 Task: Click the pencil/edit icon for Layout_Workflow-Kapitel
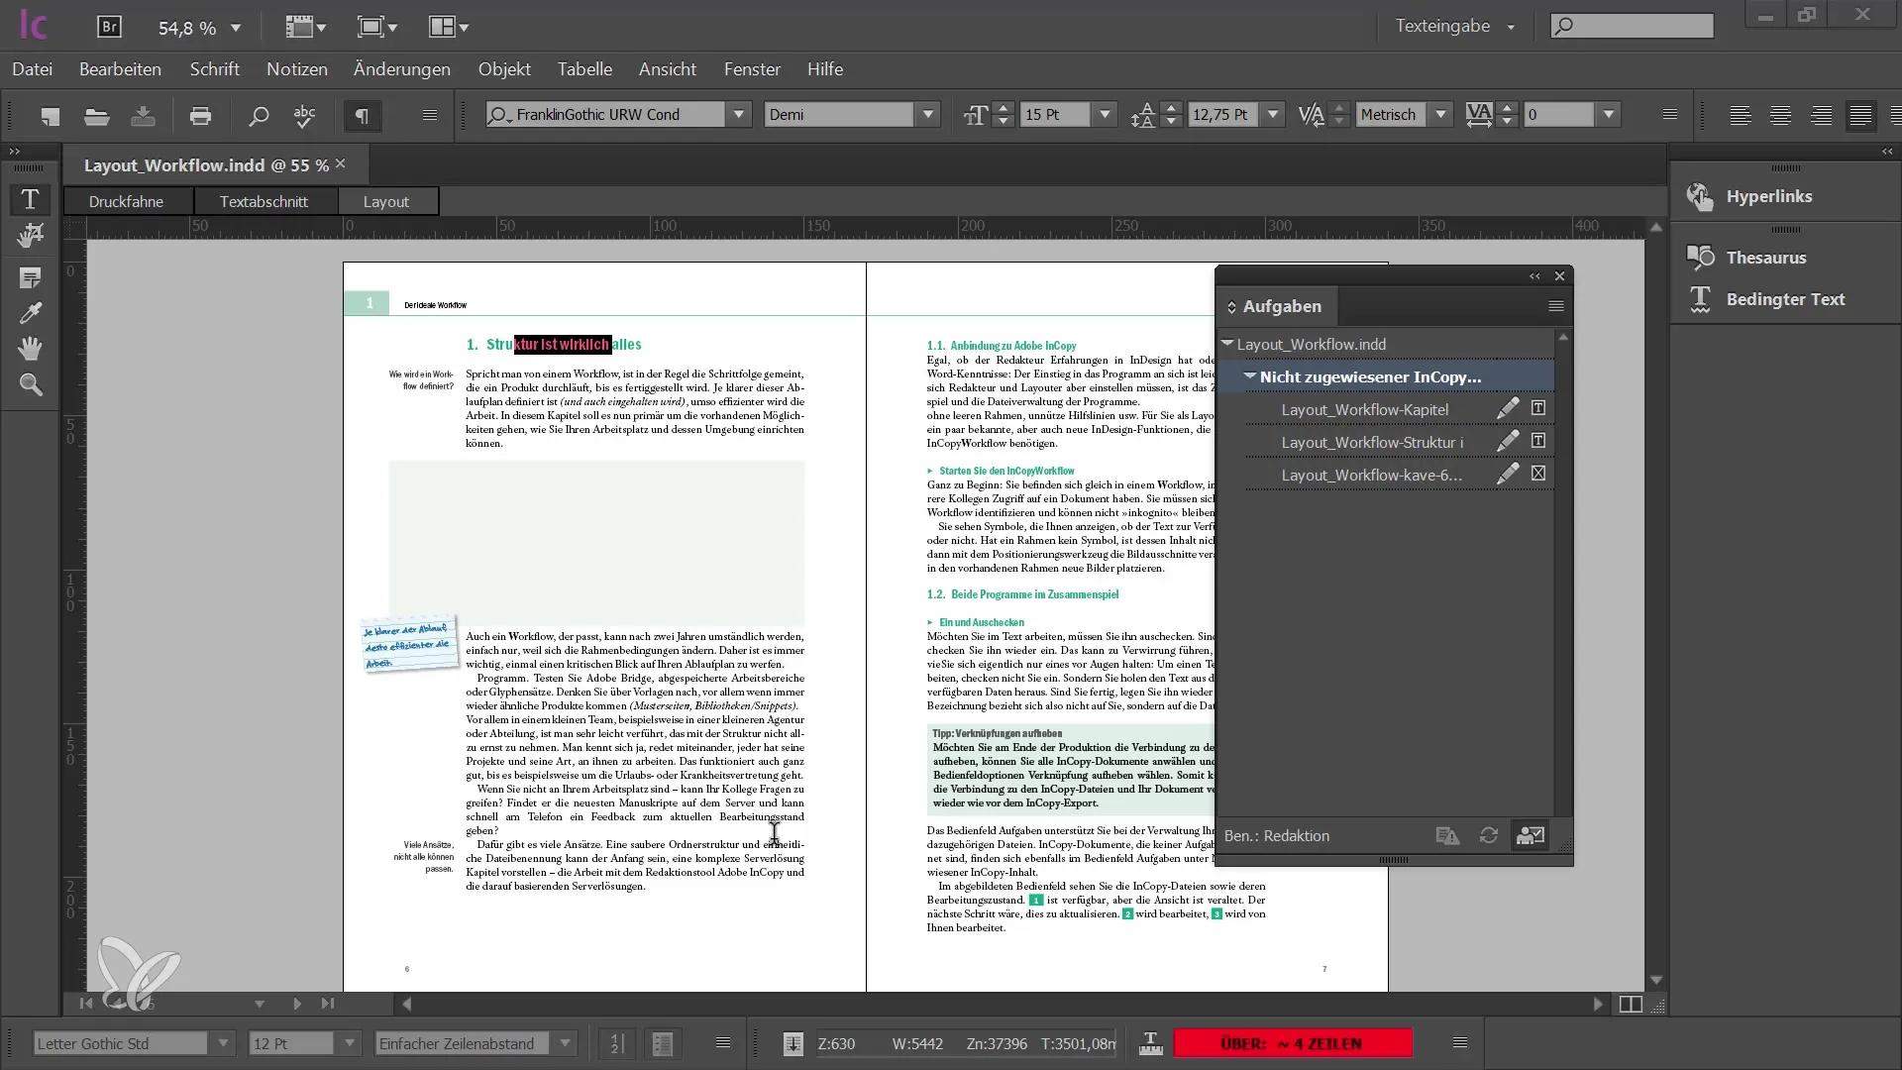point(1506,407)
